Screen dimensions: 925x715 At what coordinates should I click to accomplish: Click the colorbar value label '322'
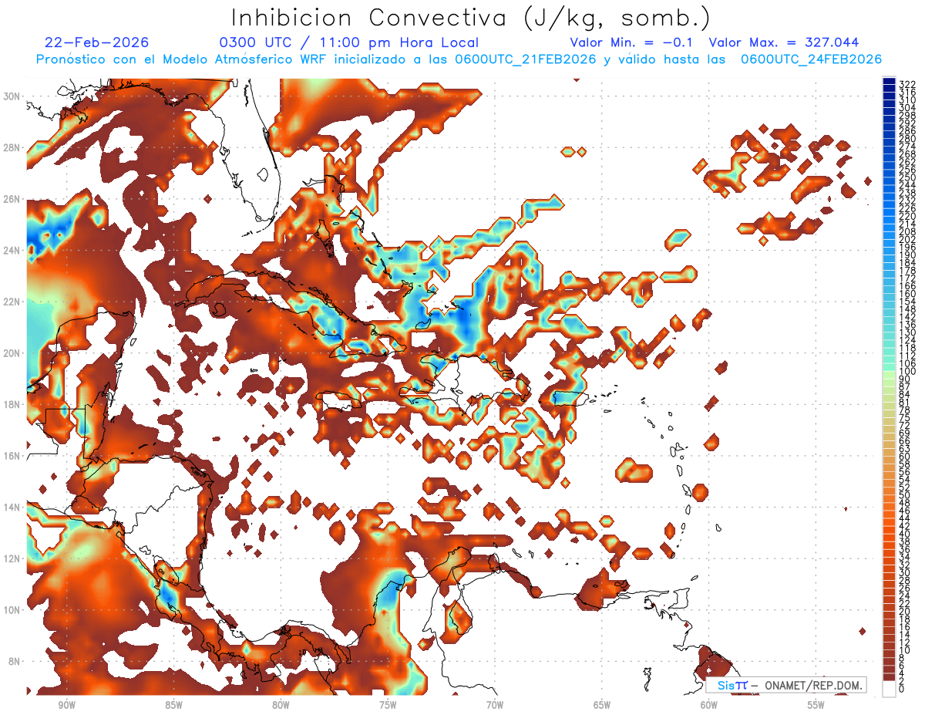pyautogui.click(x=907, y=85)
